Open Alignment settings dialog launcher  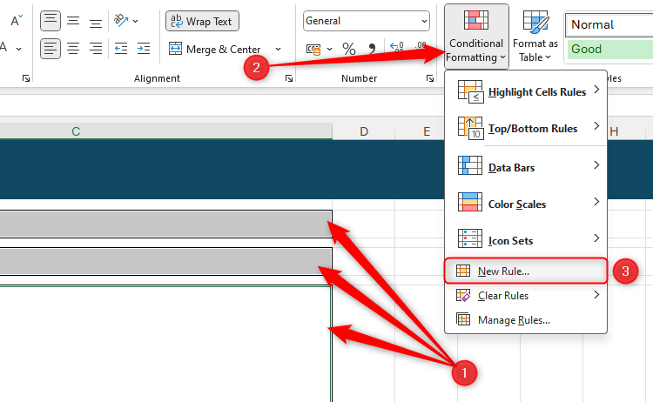[289, 78]
